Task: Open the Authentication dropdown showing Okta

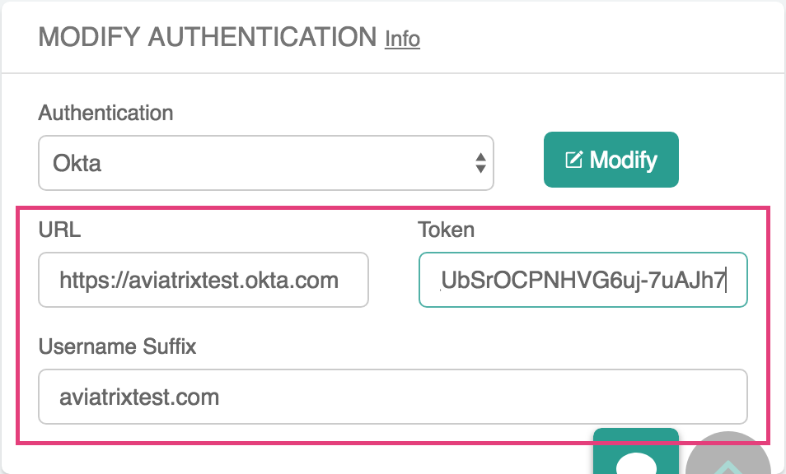Action: (x=265, y=163)
